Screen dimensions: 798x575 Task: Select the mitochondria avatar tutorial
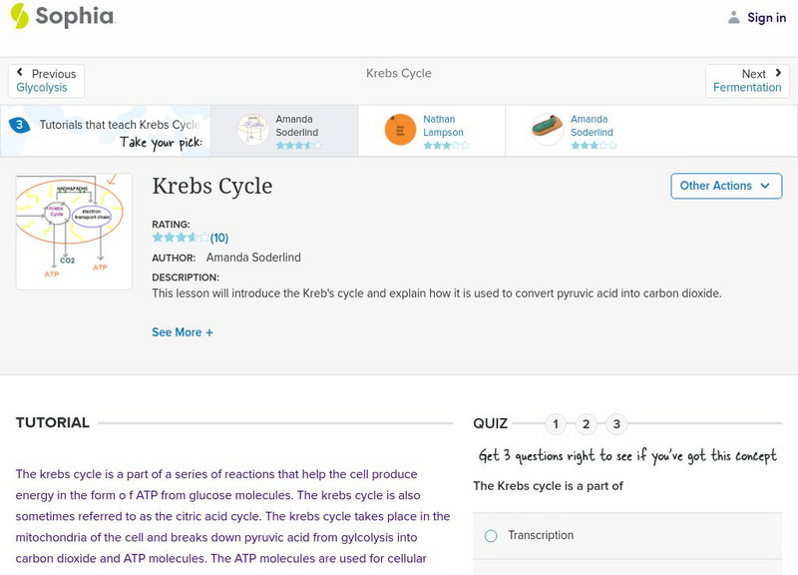[548, 130]
